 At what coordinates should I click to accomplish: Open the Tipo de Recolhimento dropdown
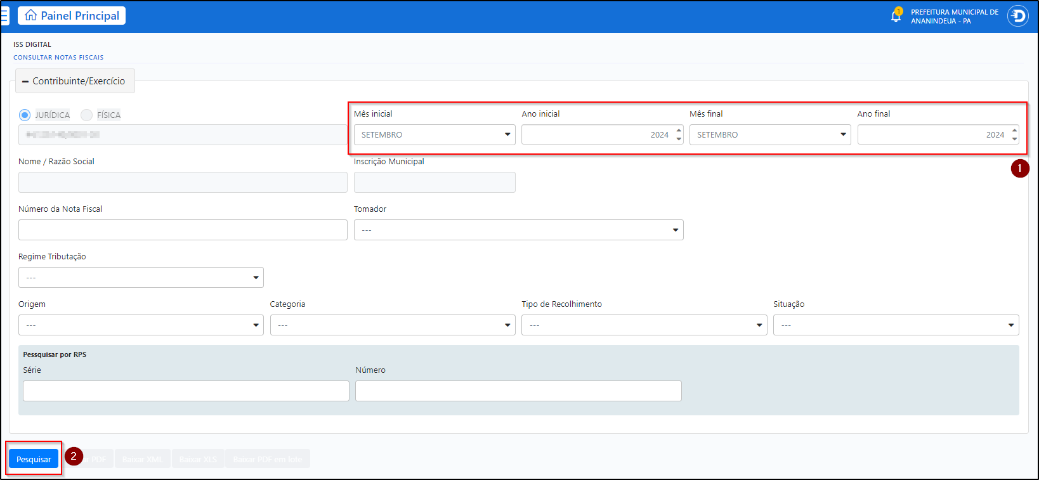(x=644, y=325)
